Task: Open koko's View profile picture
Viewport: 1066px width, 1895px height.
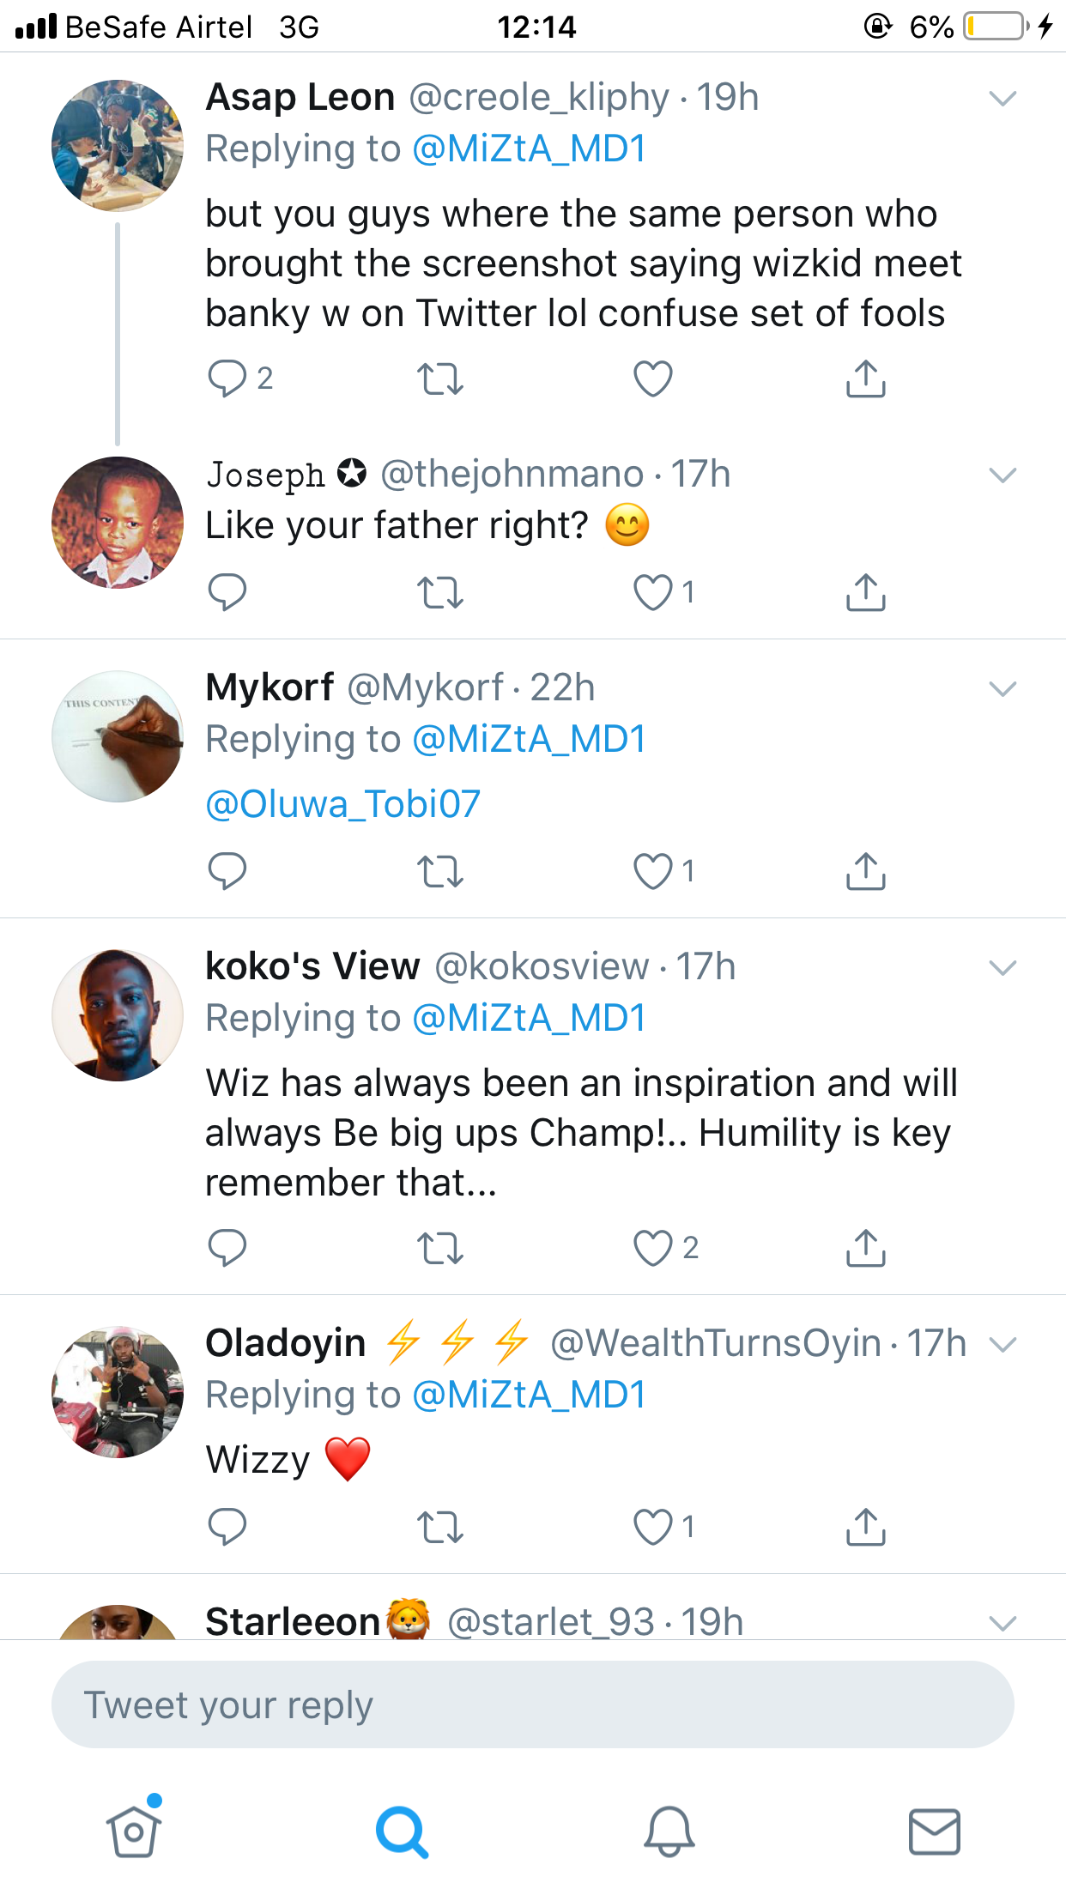Action: click(118, 1015)
